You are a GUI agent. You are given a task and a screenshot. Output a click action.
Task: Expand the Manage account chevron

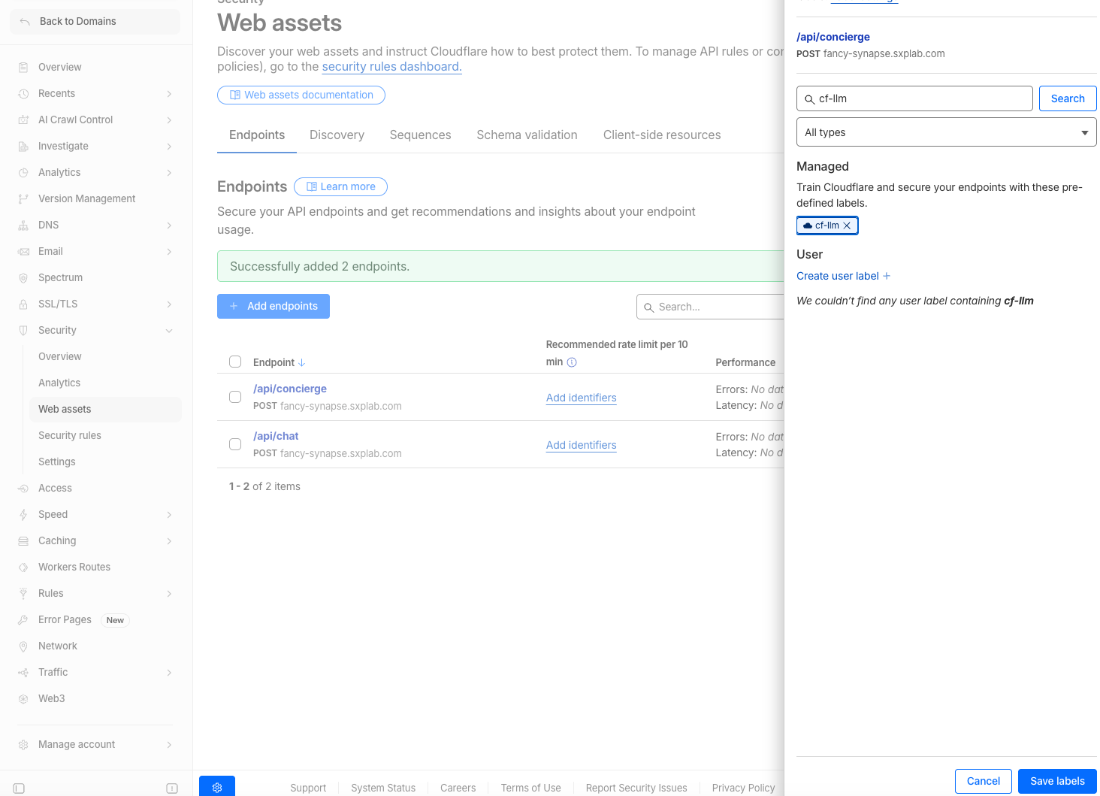point(169,745)
